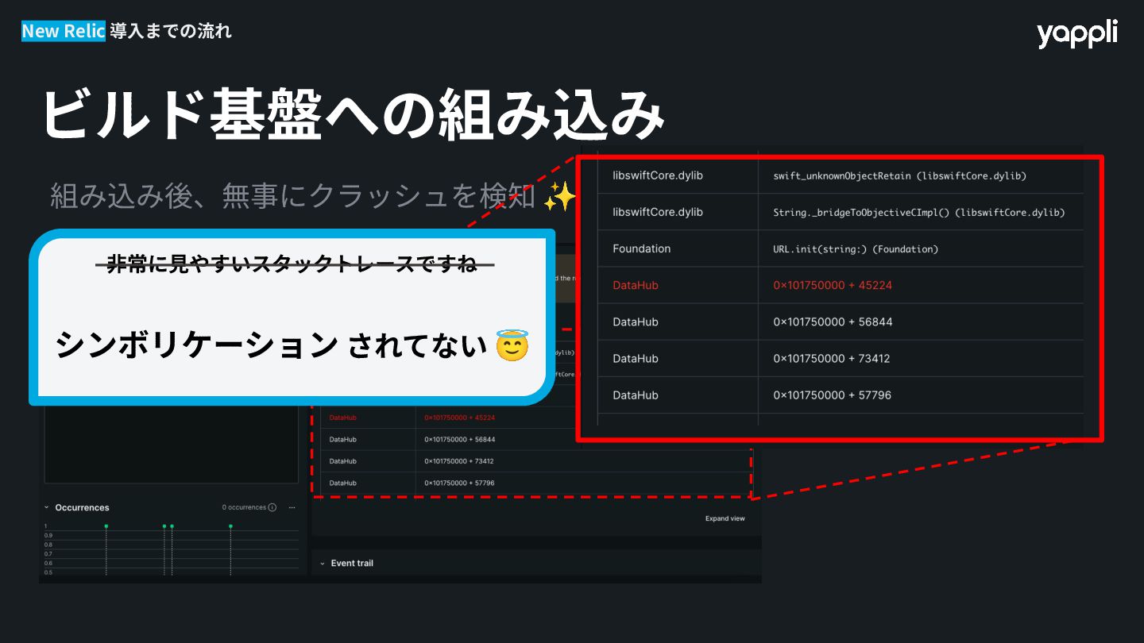Click the Foundation cell in magnified callout
The height and width of the screenshot is (643, 1144).
pyautogui.click(x=641, y=248)
